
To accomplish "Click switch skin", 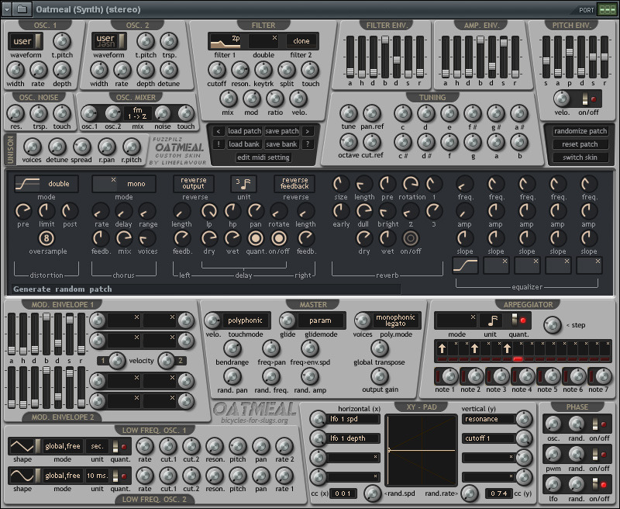I will pos(580,158).
